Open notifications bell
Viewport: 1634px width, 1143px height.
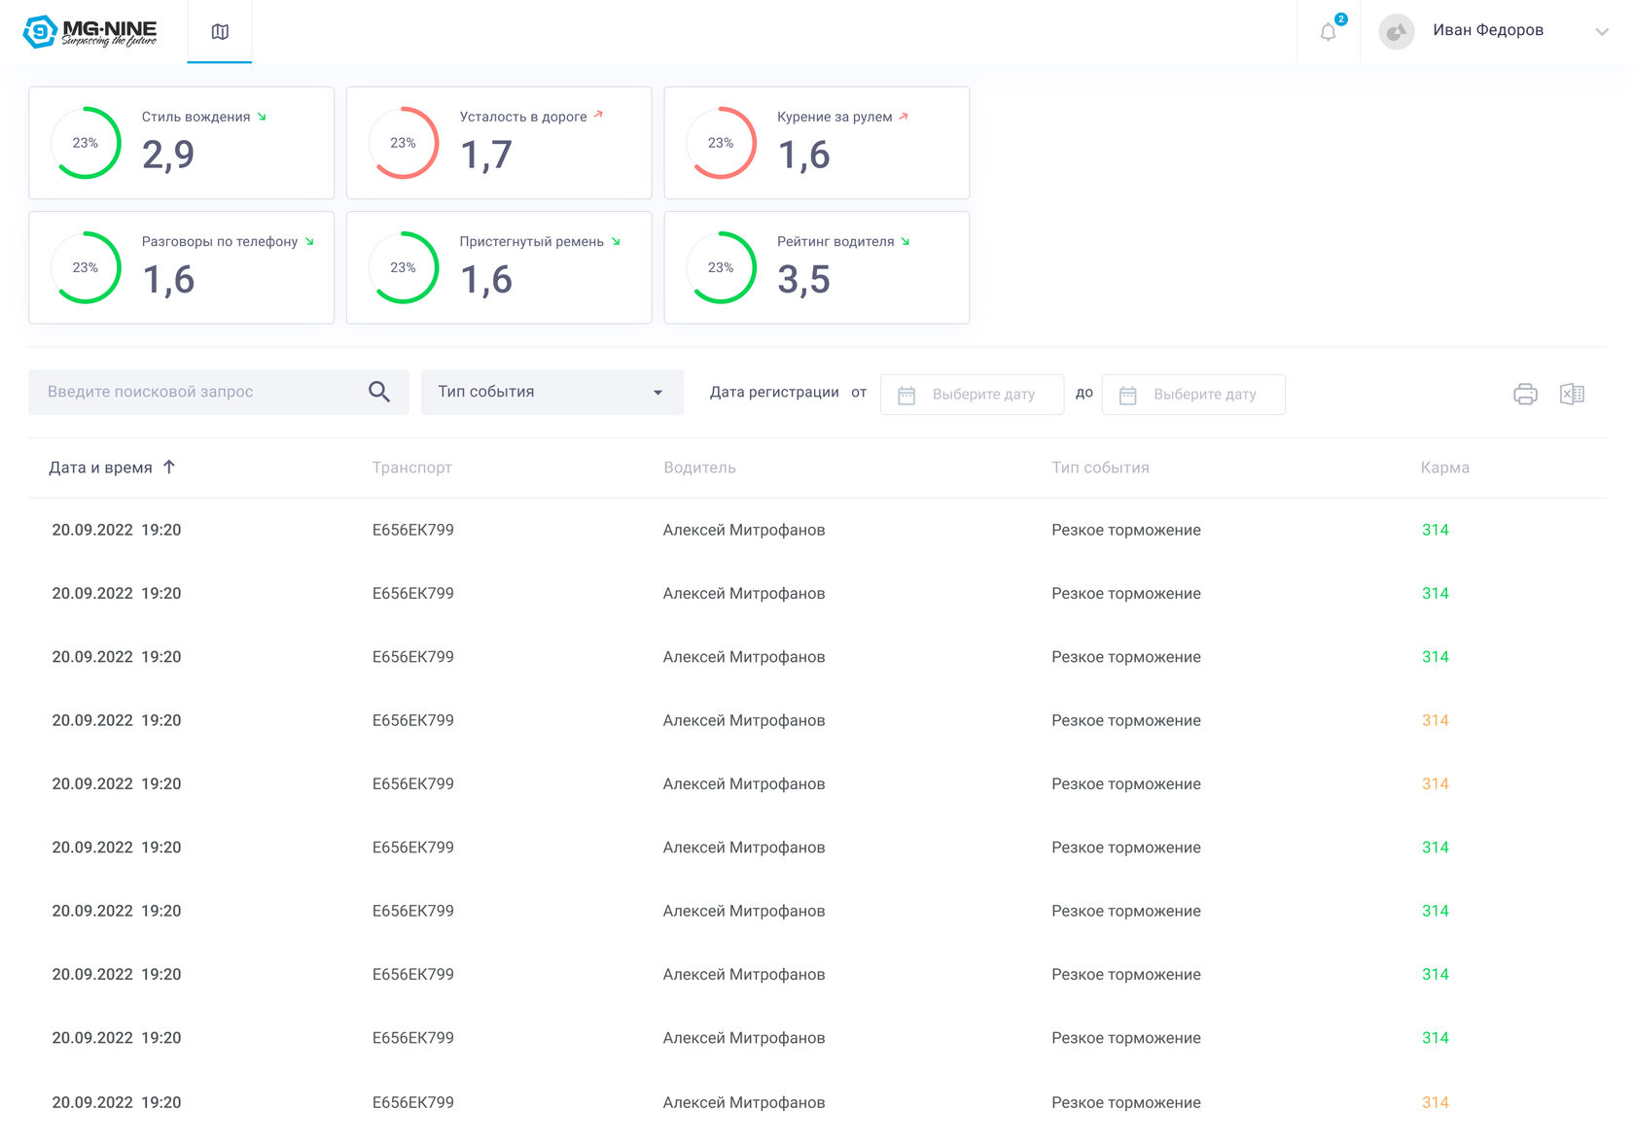(x=1328, y=32)
